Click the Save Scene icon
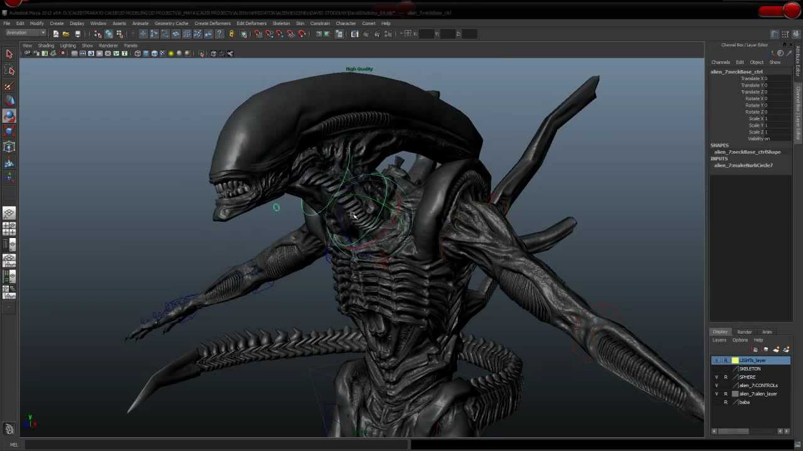 click(x=77, y=34)
